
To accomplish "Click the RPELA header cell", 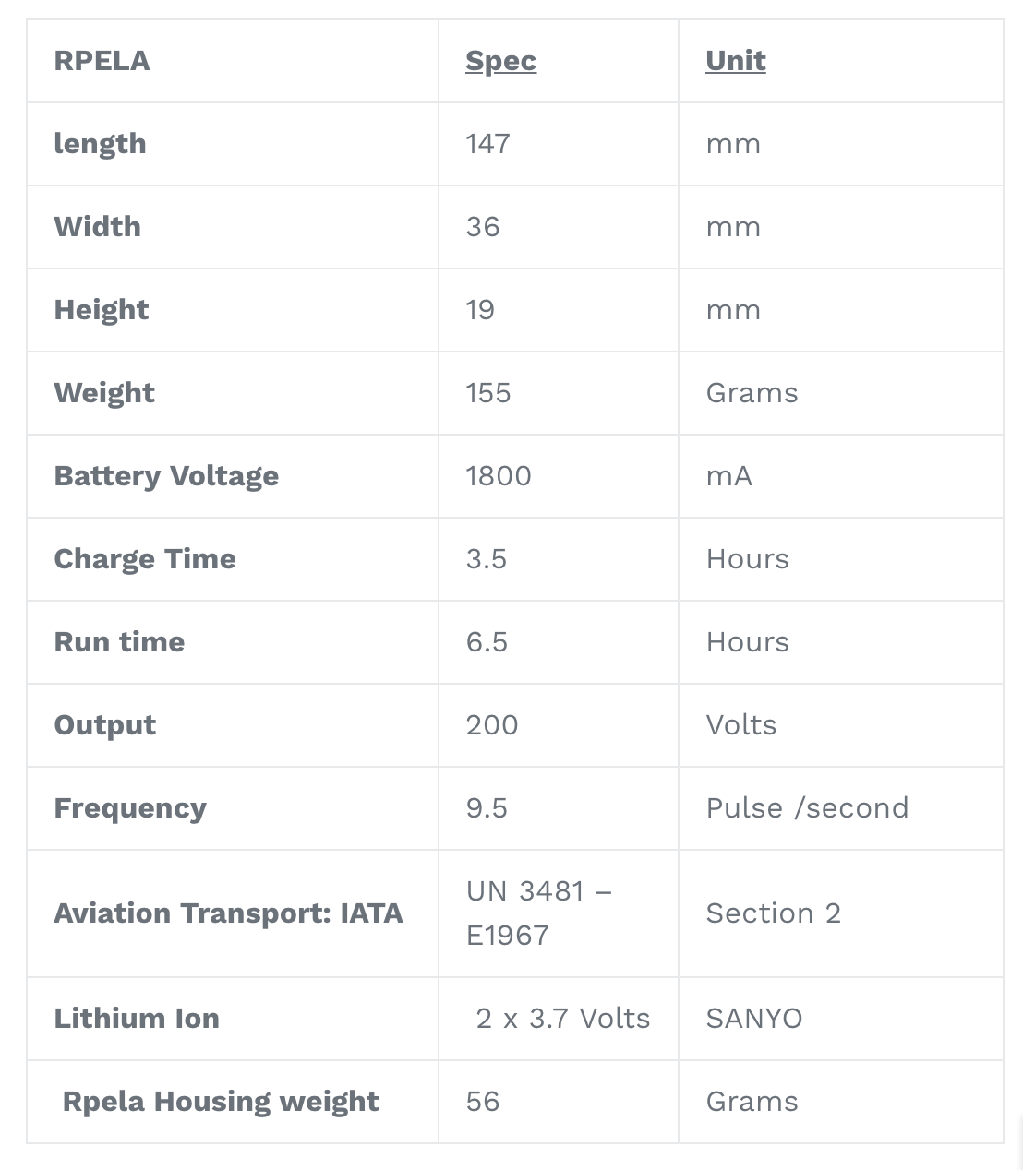I will [102, 61].
